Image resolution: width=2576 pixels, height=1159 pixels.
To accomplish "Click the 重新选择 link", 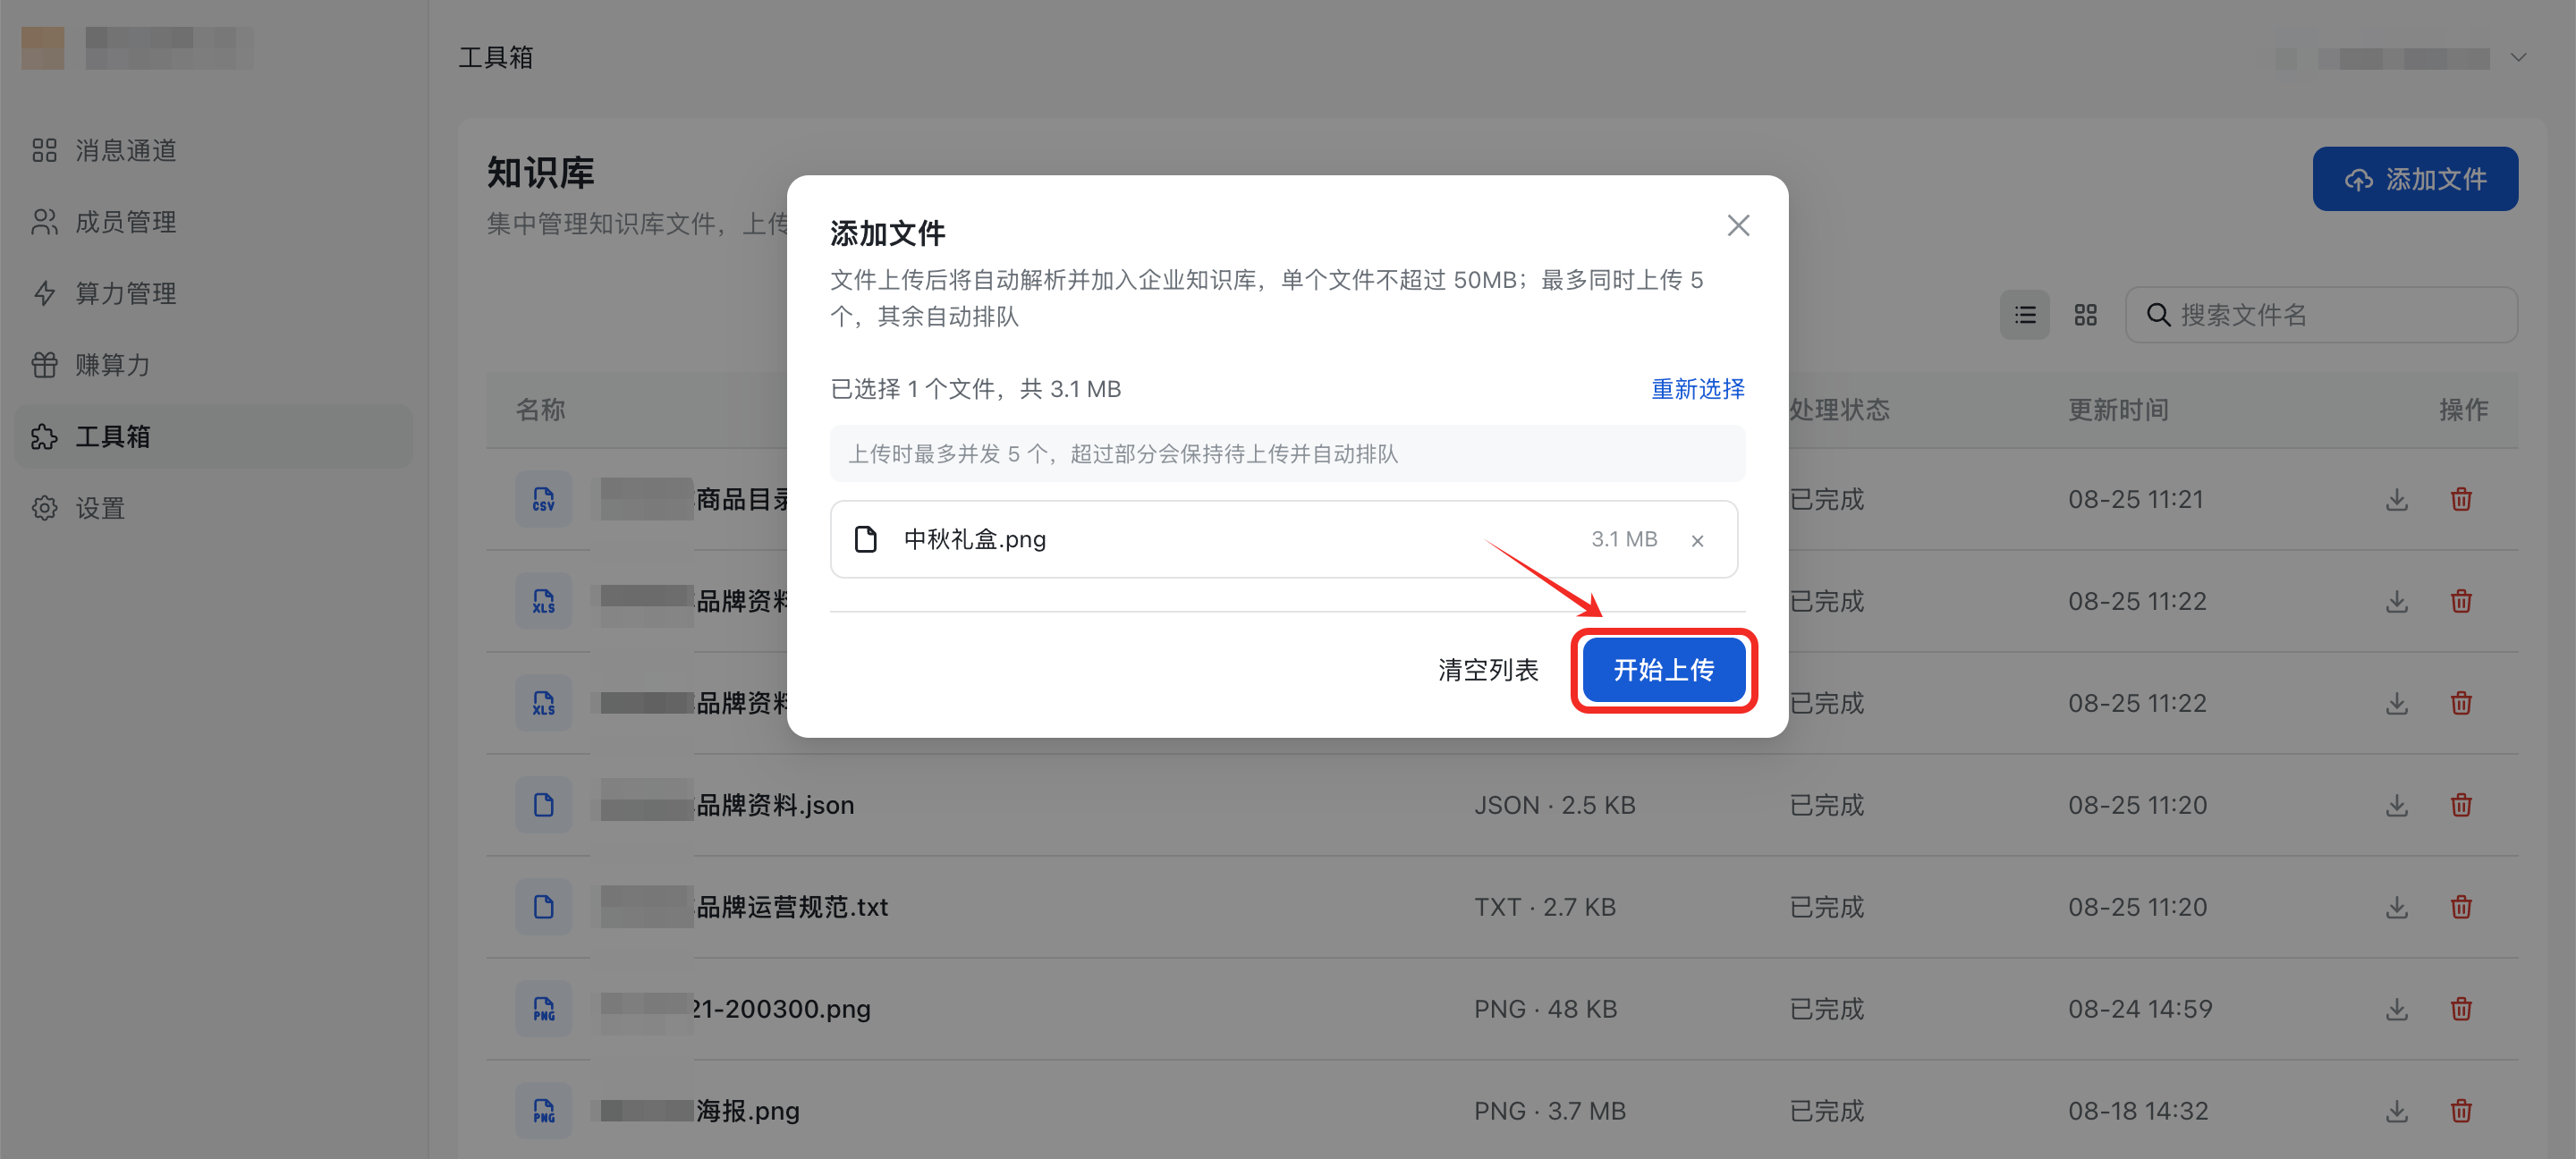I will tap(1697, 389).
